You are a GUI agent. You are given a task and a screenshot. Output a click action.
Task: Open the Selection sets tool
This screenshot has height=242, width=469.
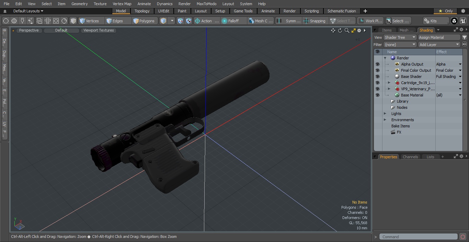398,21
